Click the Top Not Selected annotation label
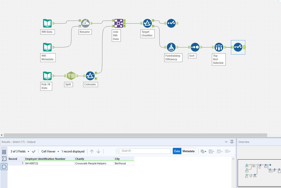281x188 pixels. coord(219,59)
